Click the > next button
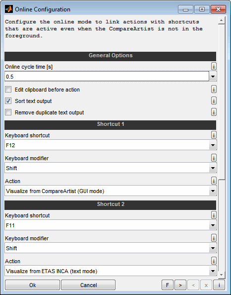The height and width of the screenshot is (295, 231). coord(180,285)
